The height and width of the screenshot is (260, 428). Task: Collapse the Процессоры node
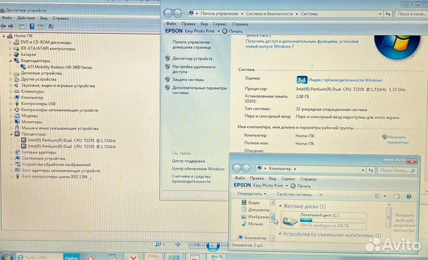[11, 134]
